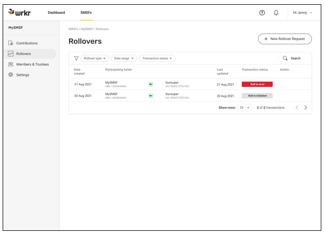The image size is (325, 234).
Task: Open Rollovers in the sidebar
Action: pos(30,54)
